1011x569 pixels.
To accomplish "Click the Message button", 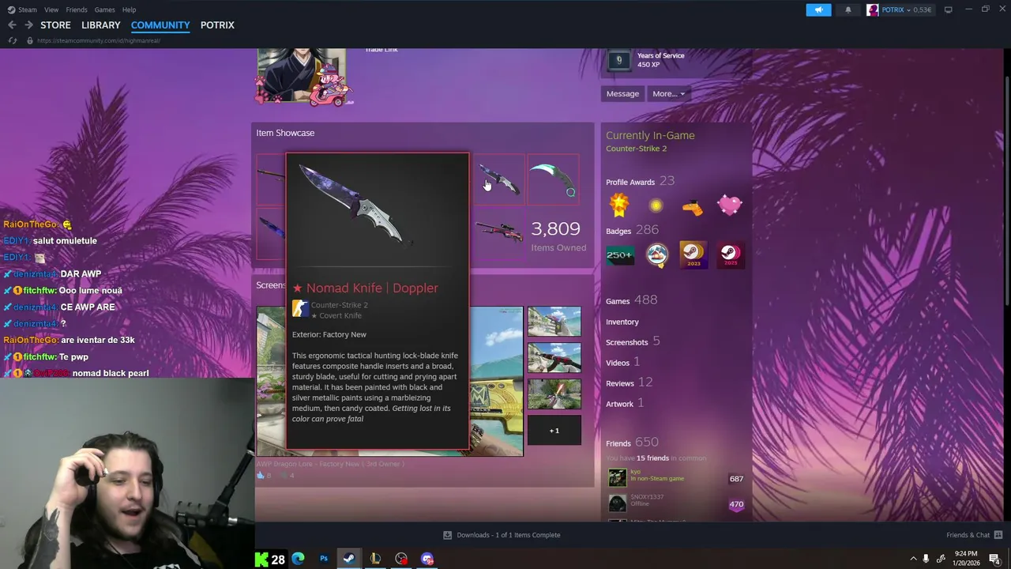I will (622, 93).
